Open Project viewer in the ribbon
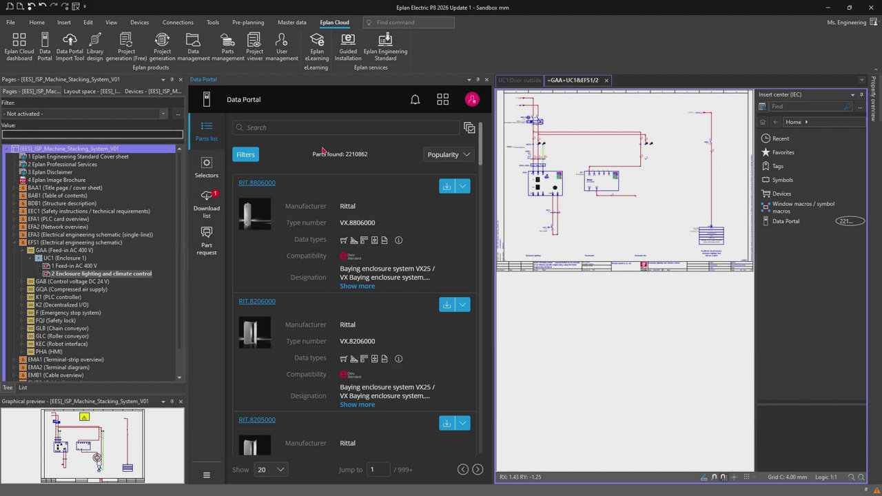882x496 pixels. pyautogui.click(x=254, y=46)
